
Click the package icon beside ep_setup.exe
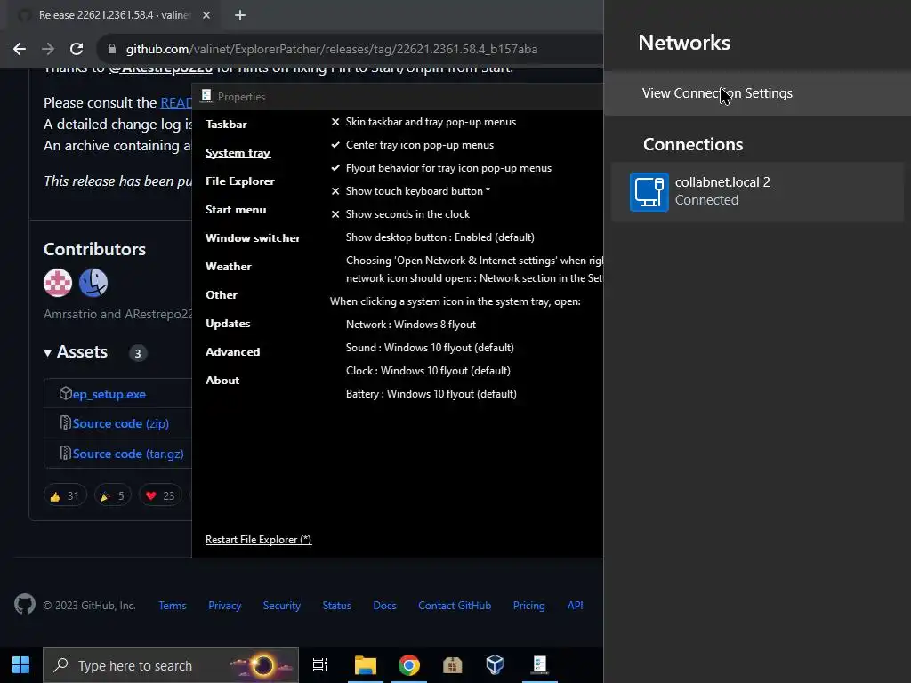pyautogui.click(x=66, y=393)
